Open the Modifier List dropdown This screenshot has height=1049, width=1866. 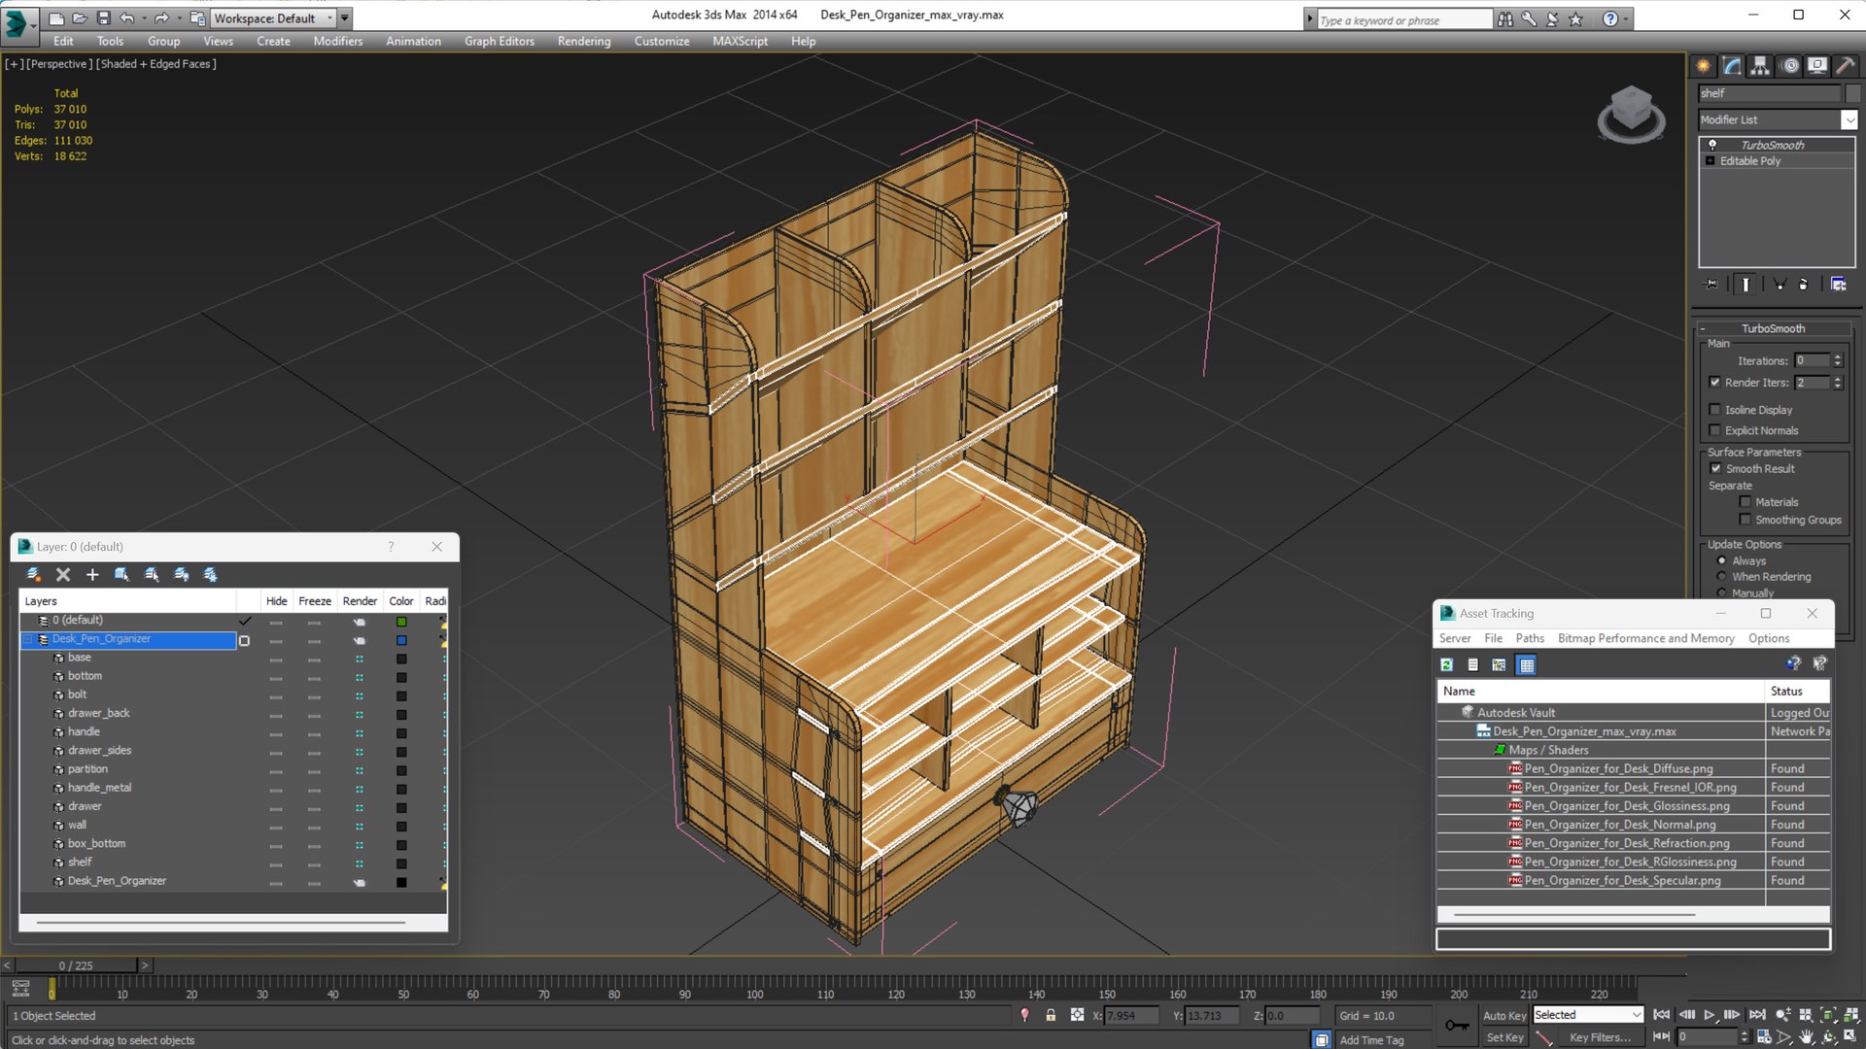[1849, 119]
